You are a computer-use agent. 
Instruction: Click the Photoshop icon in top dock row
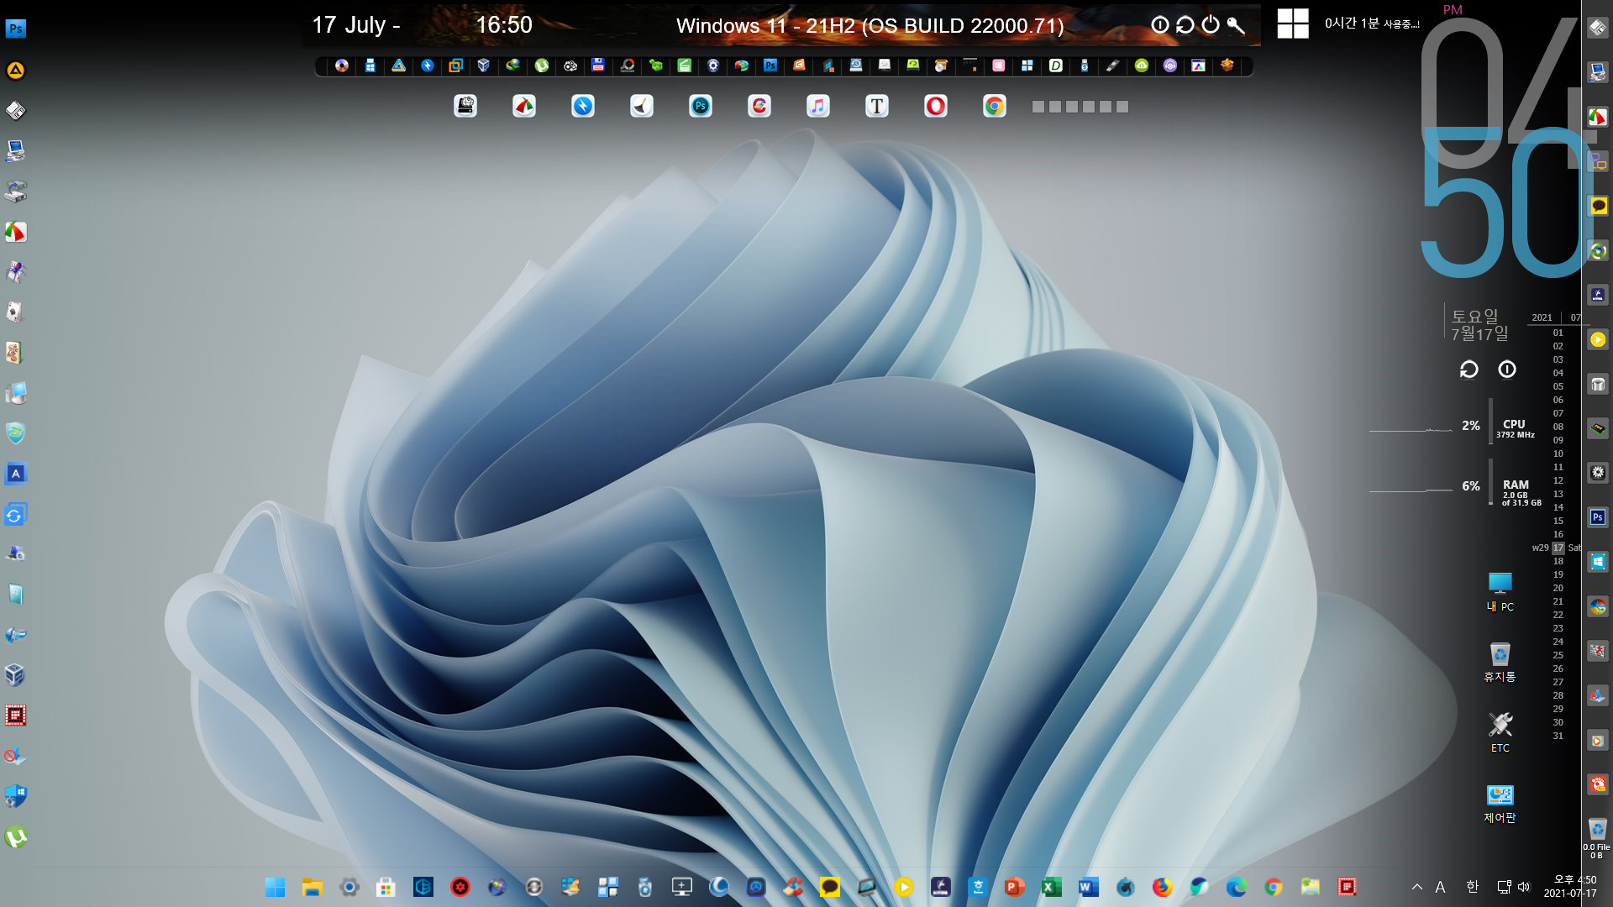(x=701, y=106)
